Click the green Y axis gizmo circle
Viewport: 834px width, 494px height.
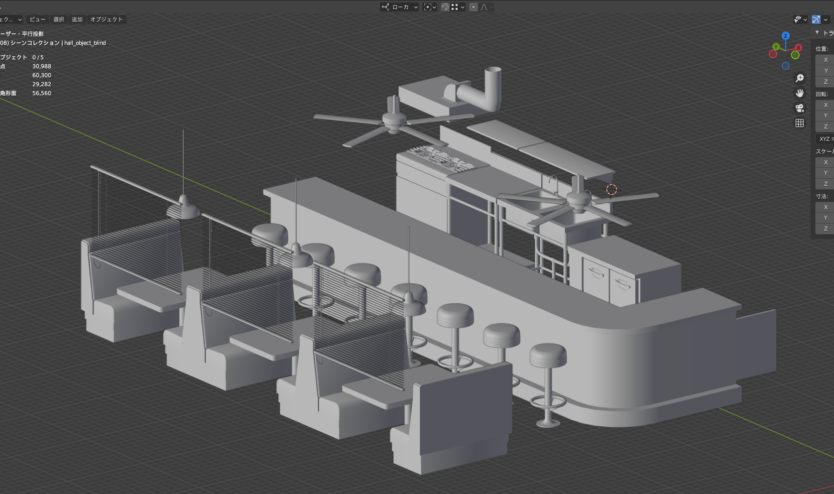pyautogui.click(x=776, y=47)
